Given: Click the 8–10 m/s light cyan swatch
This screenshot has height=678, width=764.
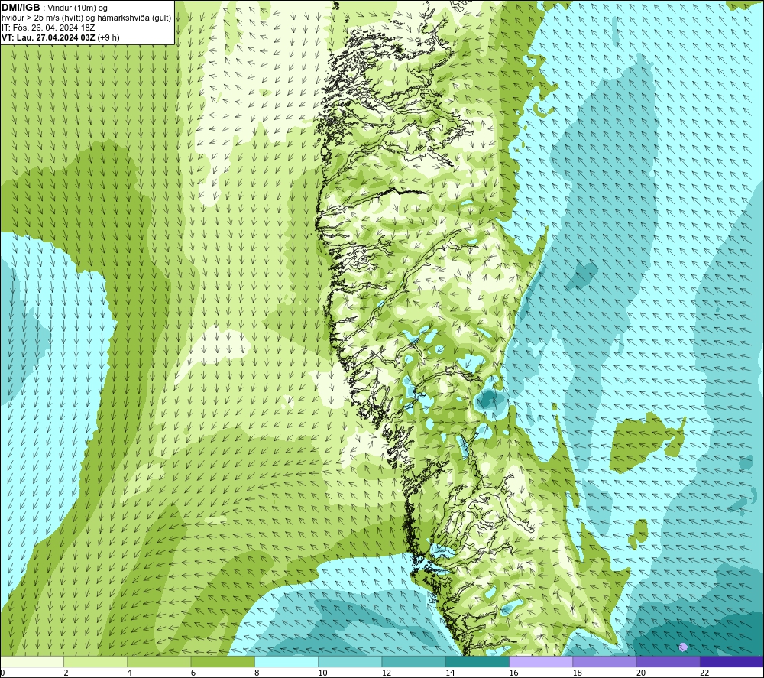Looking at the screenshot, I should [286, 661].
